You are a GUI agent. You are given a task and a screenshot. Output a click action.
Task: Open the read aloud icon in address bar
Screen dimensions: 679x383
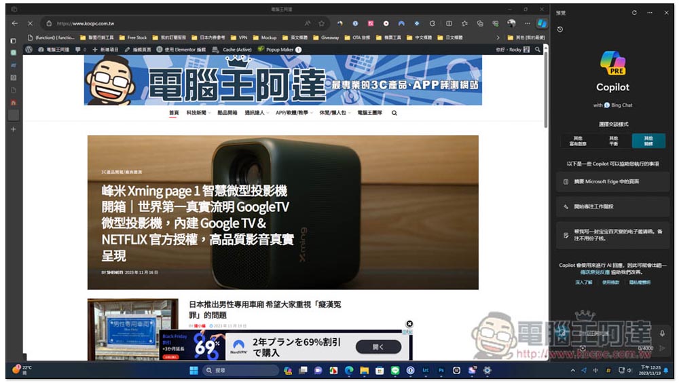pos(307,23)
